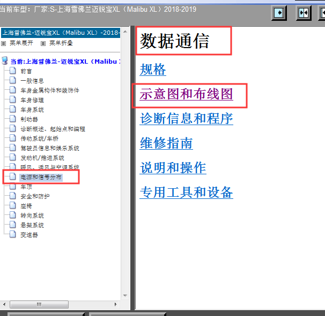
Task: Select 车身金属构件和装饰件 in the tree
Action: coord(50,90)
